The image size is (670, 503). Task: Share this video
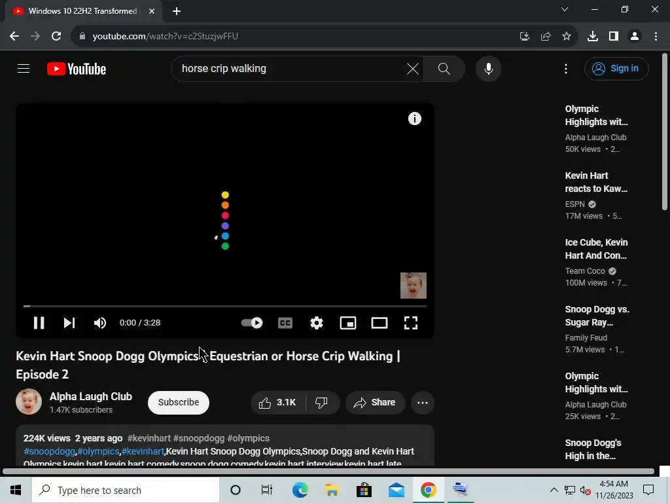point(375,403)
